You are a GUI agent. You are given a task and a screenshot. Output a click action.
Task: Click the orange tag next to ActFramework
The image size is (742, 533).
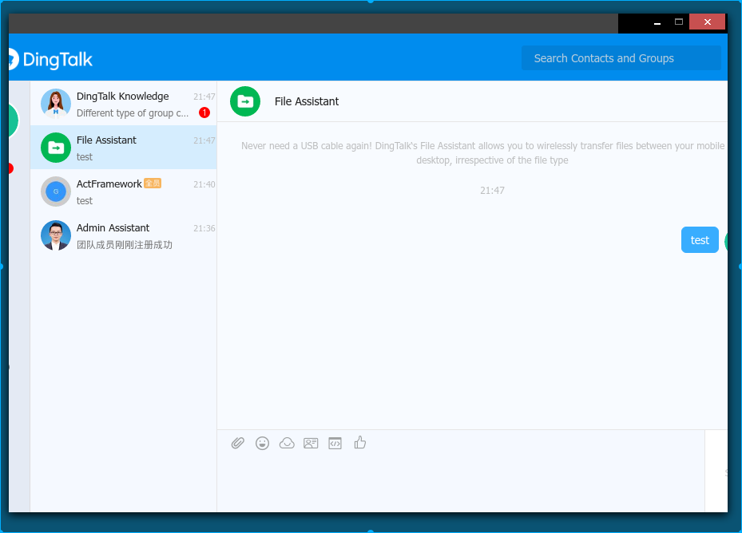pyautogui.click(x=153, y=183)
